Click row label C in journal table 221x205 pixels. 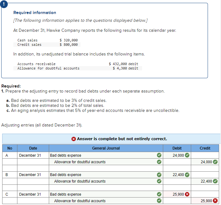click(x=7, y=194)
